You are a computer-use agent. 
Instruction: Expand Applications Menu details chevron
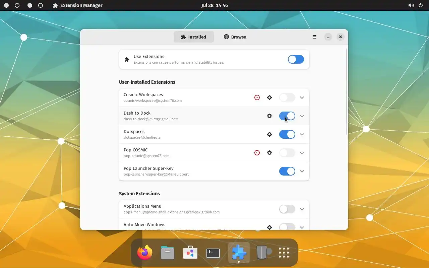[302, 209]
